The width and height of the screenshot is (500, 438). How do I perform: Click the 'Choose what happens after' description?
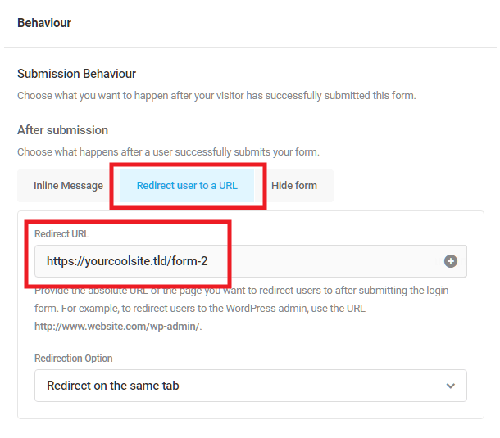click(168, 152)
